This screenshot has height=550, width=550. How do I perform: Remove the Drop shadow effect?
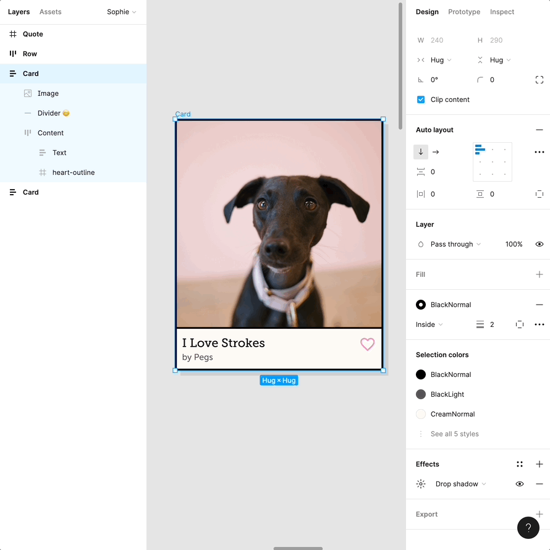pos(539,484)
